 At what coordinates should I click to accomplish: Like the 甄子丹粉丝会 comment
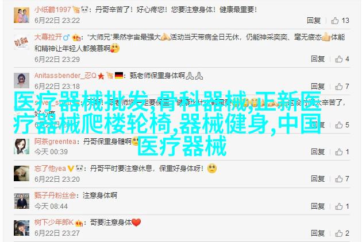point(339,206)
